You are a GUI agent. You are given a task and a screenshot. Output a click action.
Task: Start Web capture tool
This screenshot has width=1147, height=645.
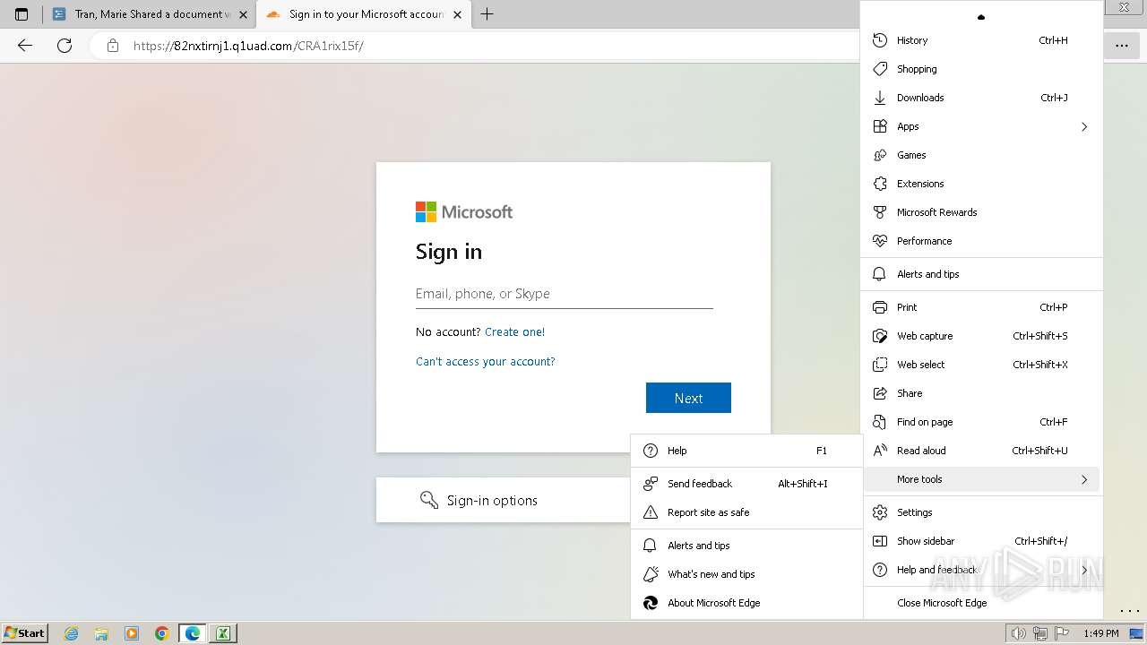(x=981, y=336)
